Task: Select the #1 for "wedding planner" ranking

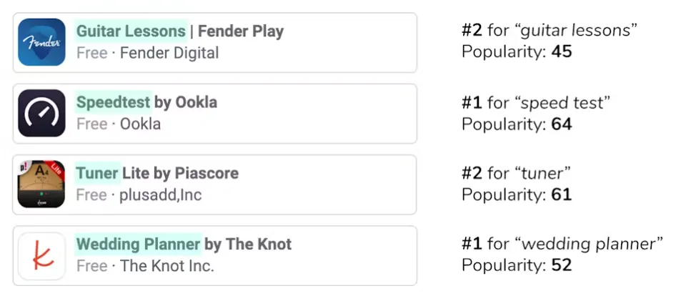Action: (x=562, y=244)
